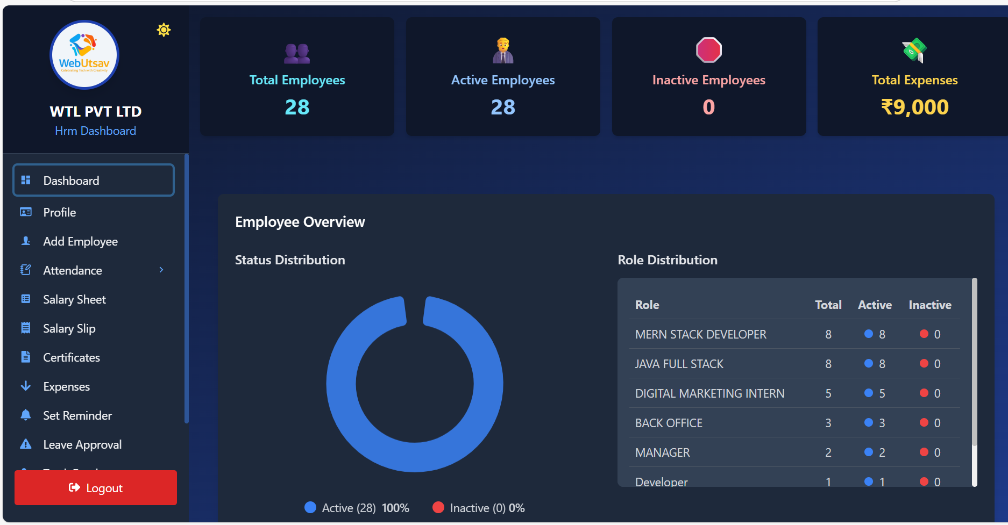Toggle light mode with the sun icon
Screen dimensions: 1008x525
point(164,30)
